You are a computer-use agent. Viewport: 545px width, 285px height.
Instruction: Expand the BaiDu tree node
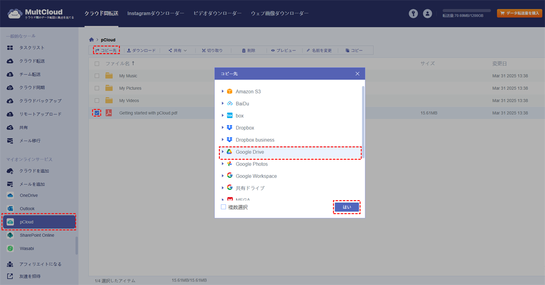coord(223,103)
